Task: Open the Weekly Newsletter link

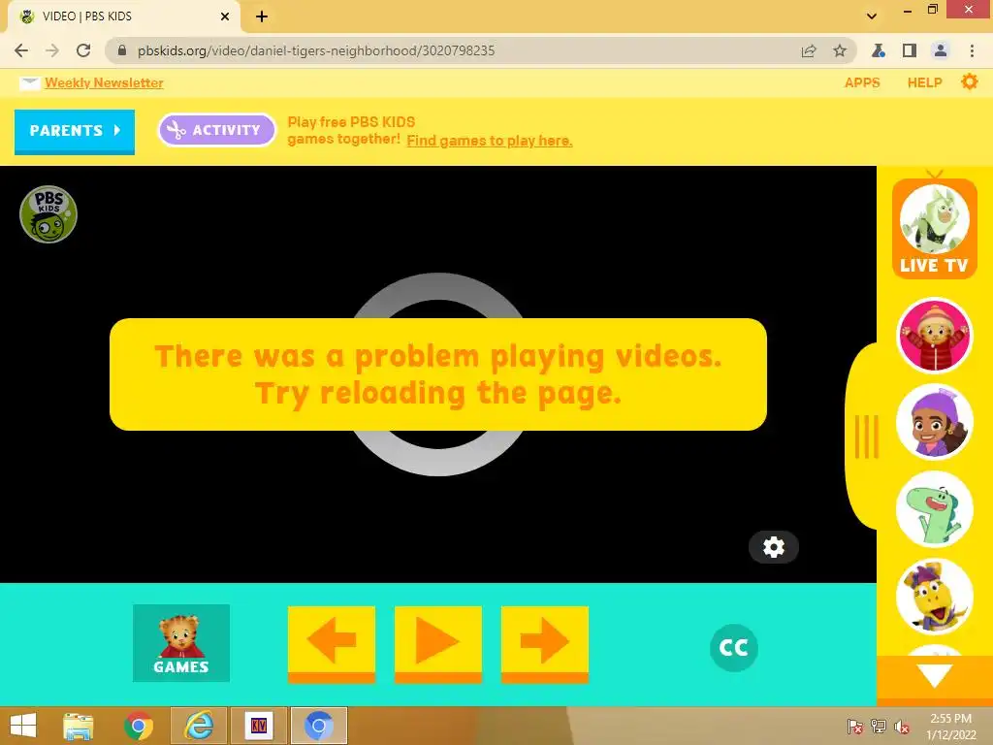Action: (104, 82)
